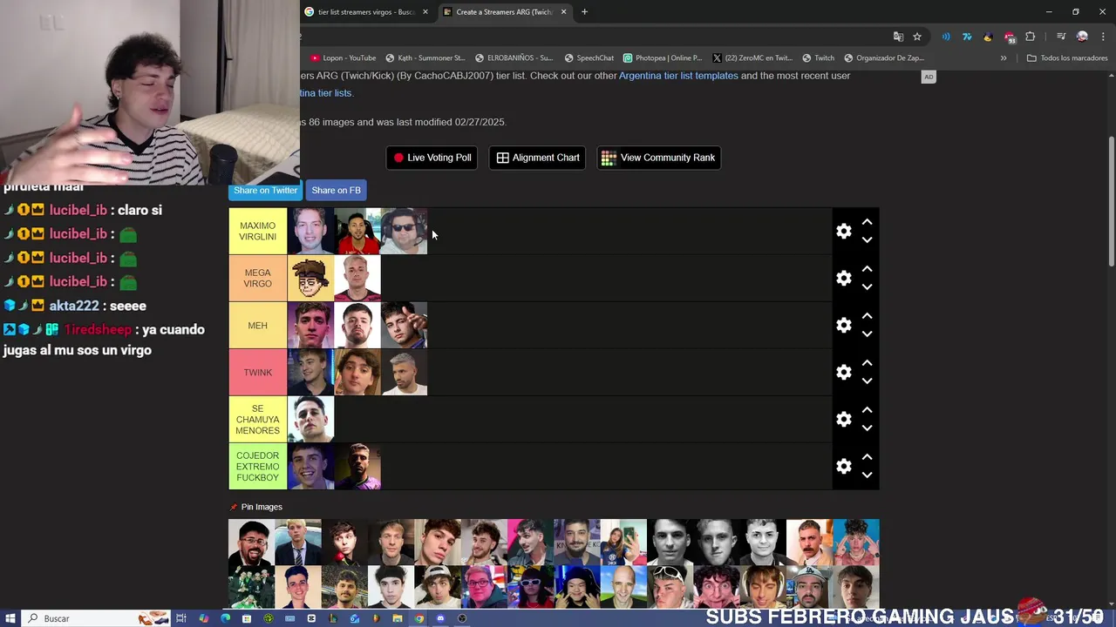The width and height of the screenshot is (1116, 627).
Task: Click the Buscar taskbar search box
Action: (96, 618)
